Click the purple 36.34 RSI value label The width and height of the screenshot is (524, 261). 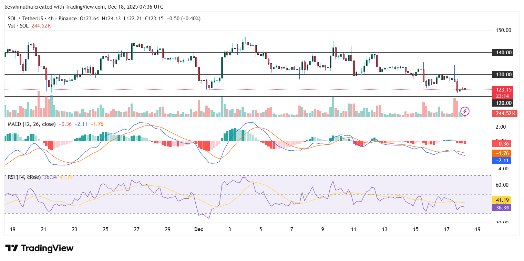502,207
